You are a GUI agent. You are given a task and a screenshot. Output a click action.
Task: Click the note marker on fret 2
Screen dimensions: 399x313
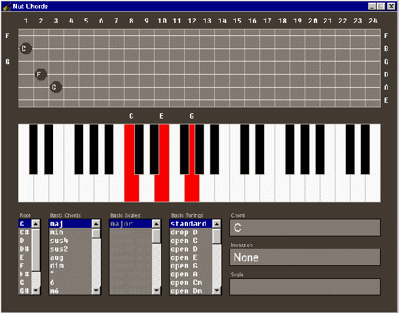(x=41, y=74)
